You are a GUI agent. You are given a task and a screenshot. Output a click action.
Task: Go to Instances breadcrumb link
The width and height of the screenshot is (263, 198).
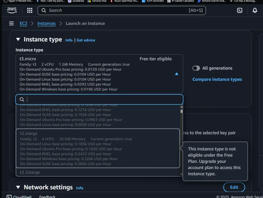(46, 23)
